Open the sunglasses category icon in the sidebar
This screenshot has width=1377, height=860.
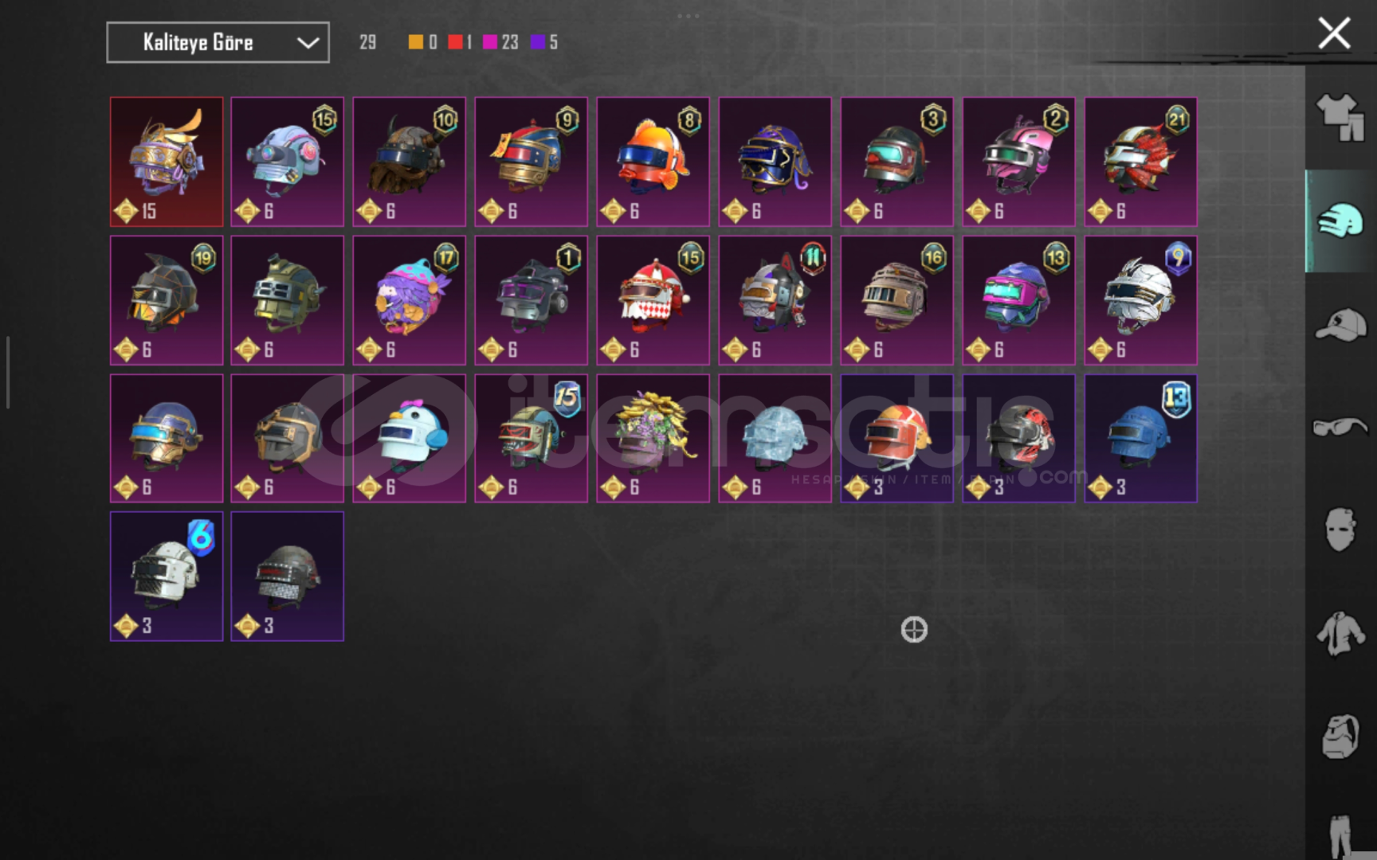pyautogui.click(x=1340, y=427)
